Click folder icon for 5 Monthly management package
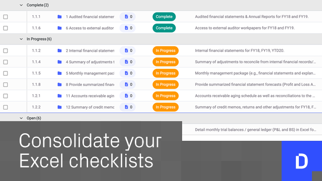Viewport: 322px width, 181px height. (59, 73)
